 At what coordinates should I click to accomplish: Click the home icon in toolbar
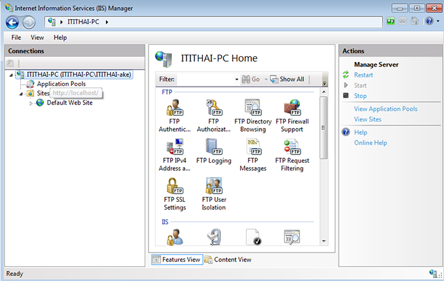tap(415, 21)
